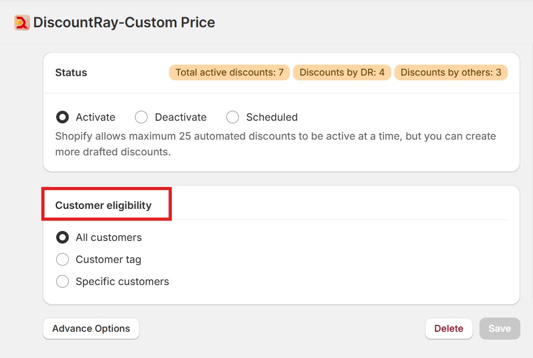The height and width of the screenshot is (358, 533).
Task: Click the Shopify 25 automated discounts note
Action: pos(276,144)
